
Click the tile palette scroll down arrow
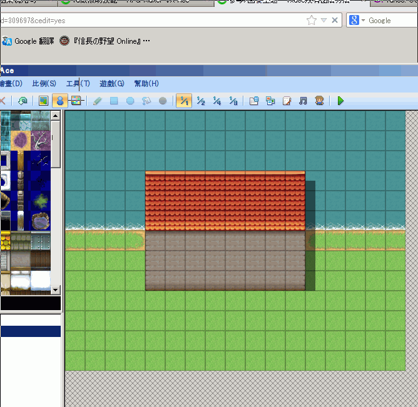point(56,290)
